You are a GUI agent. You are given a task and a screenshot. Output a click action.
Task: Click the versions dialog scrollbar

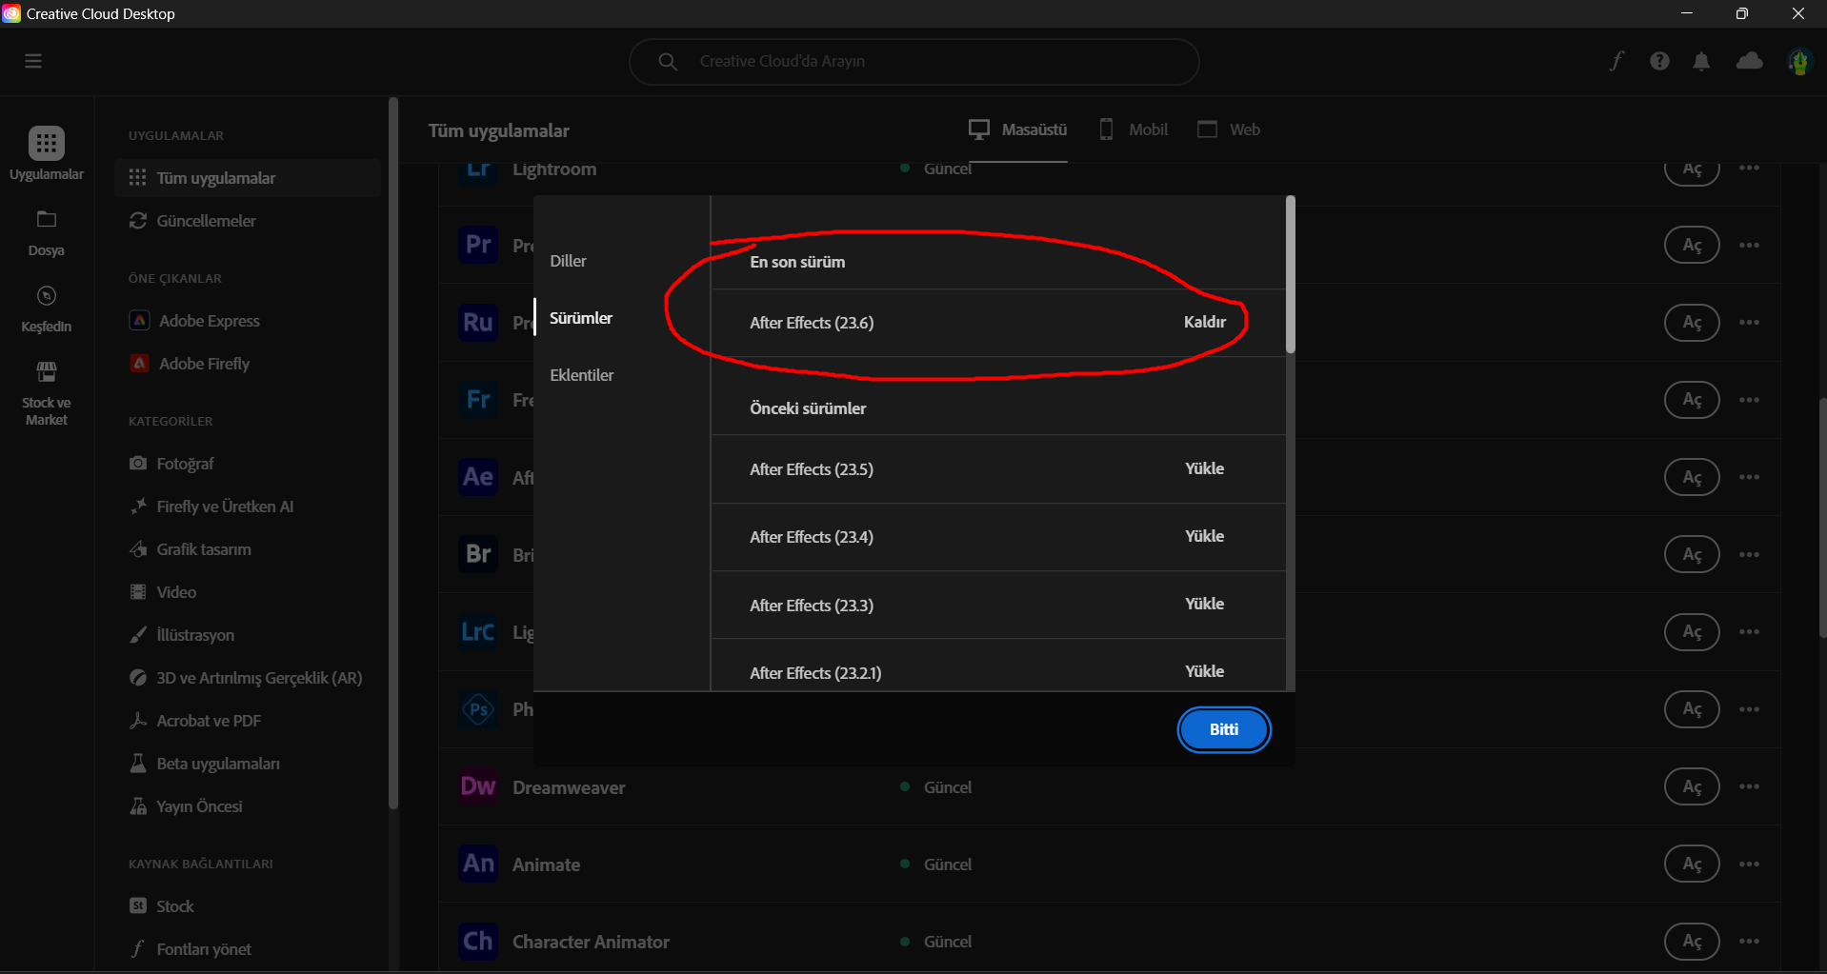pos(1291,274)
